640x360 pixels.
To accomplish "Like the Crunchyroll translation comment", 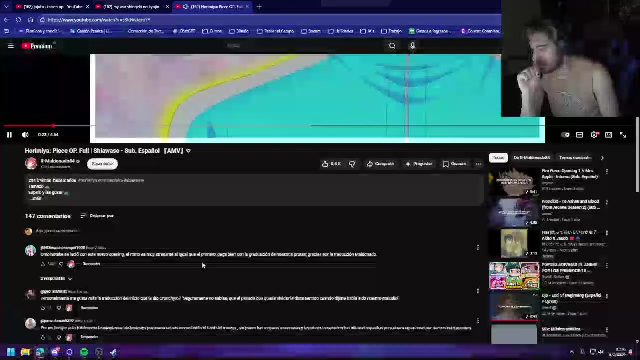I will [43, 307].
